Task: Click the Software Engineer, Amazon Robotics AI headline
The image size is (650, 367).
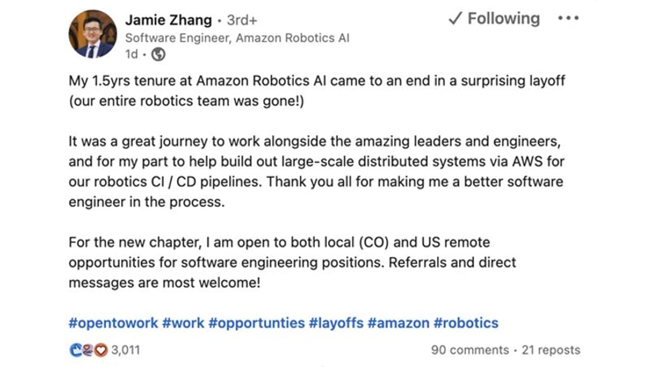Action: [x=237, y=38]
